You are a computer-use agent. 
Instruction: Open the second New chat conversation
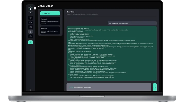pyautogui.click(x=50, y=31)
